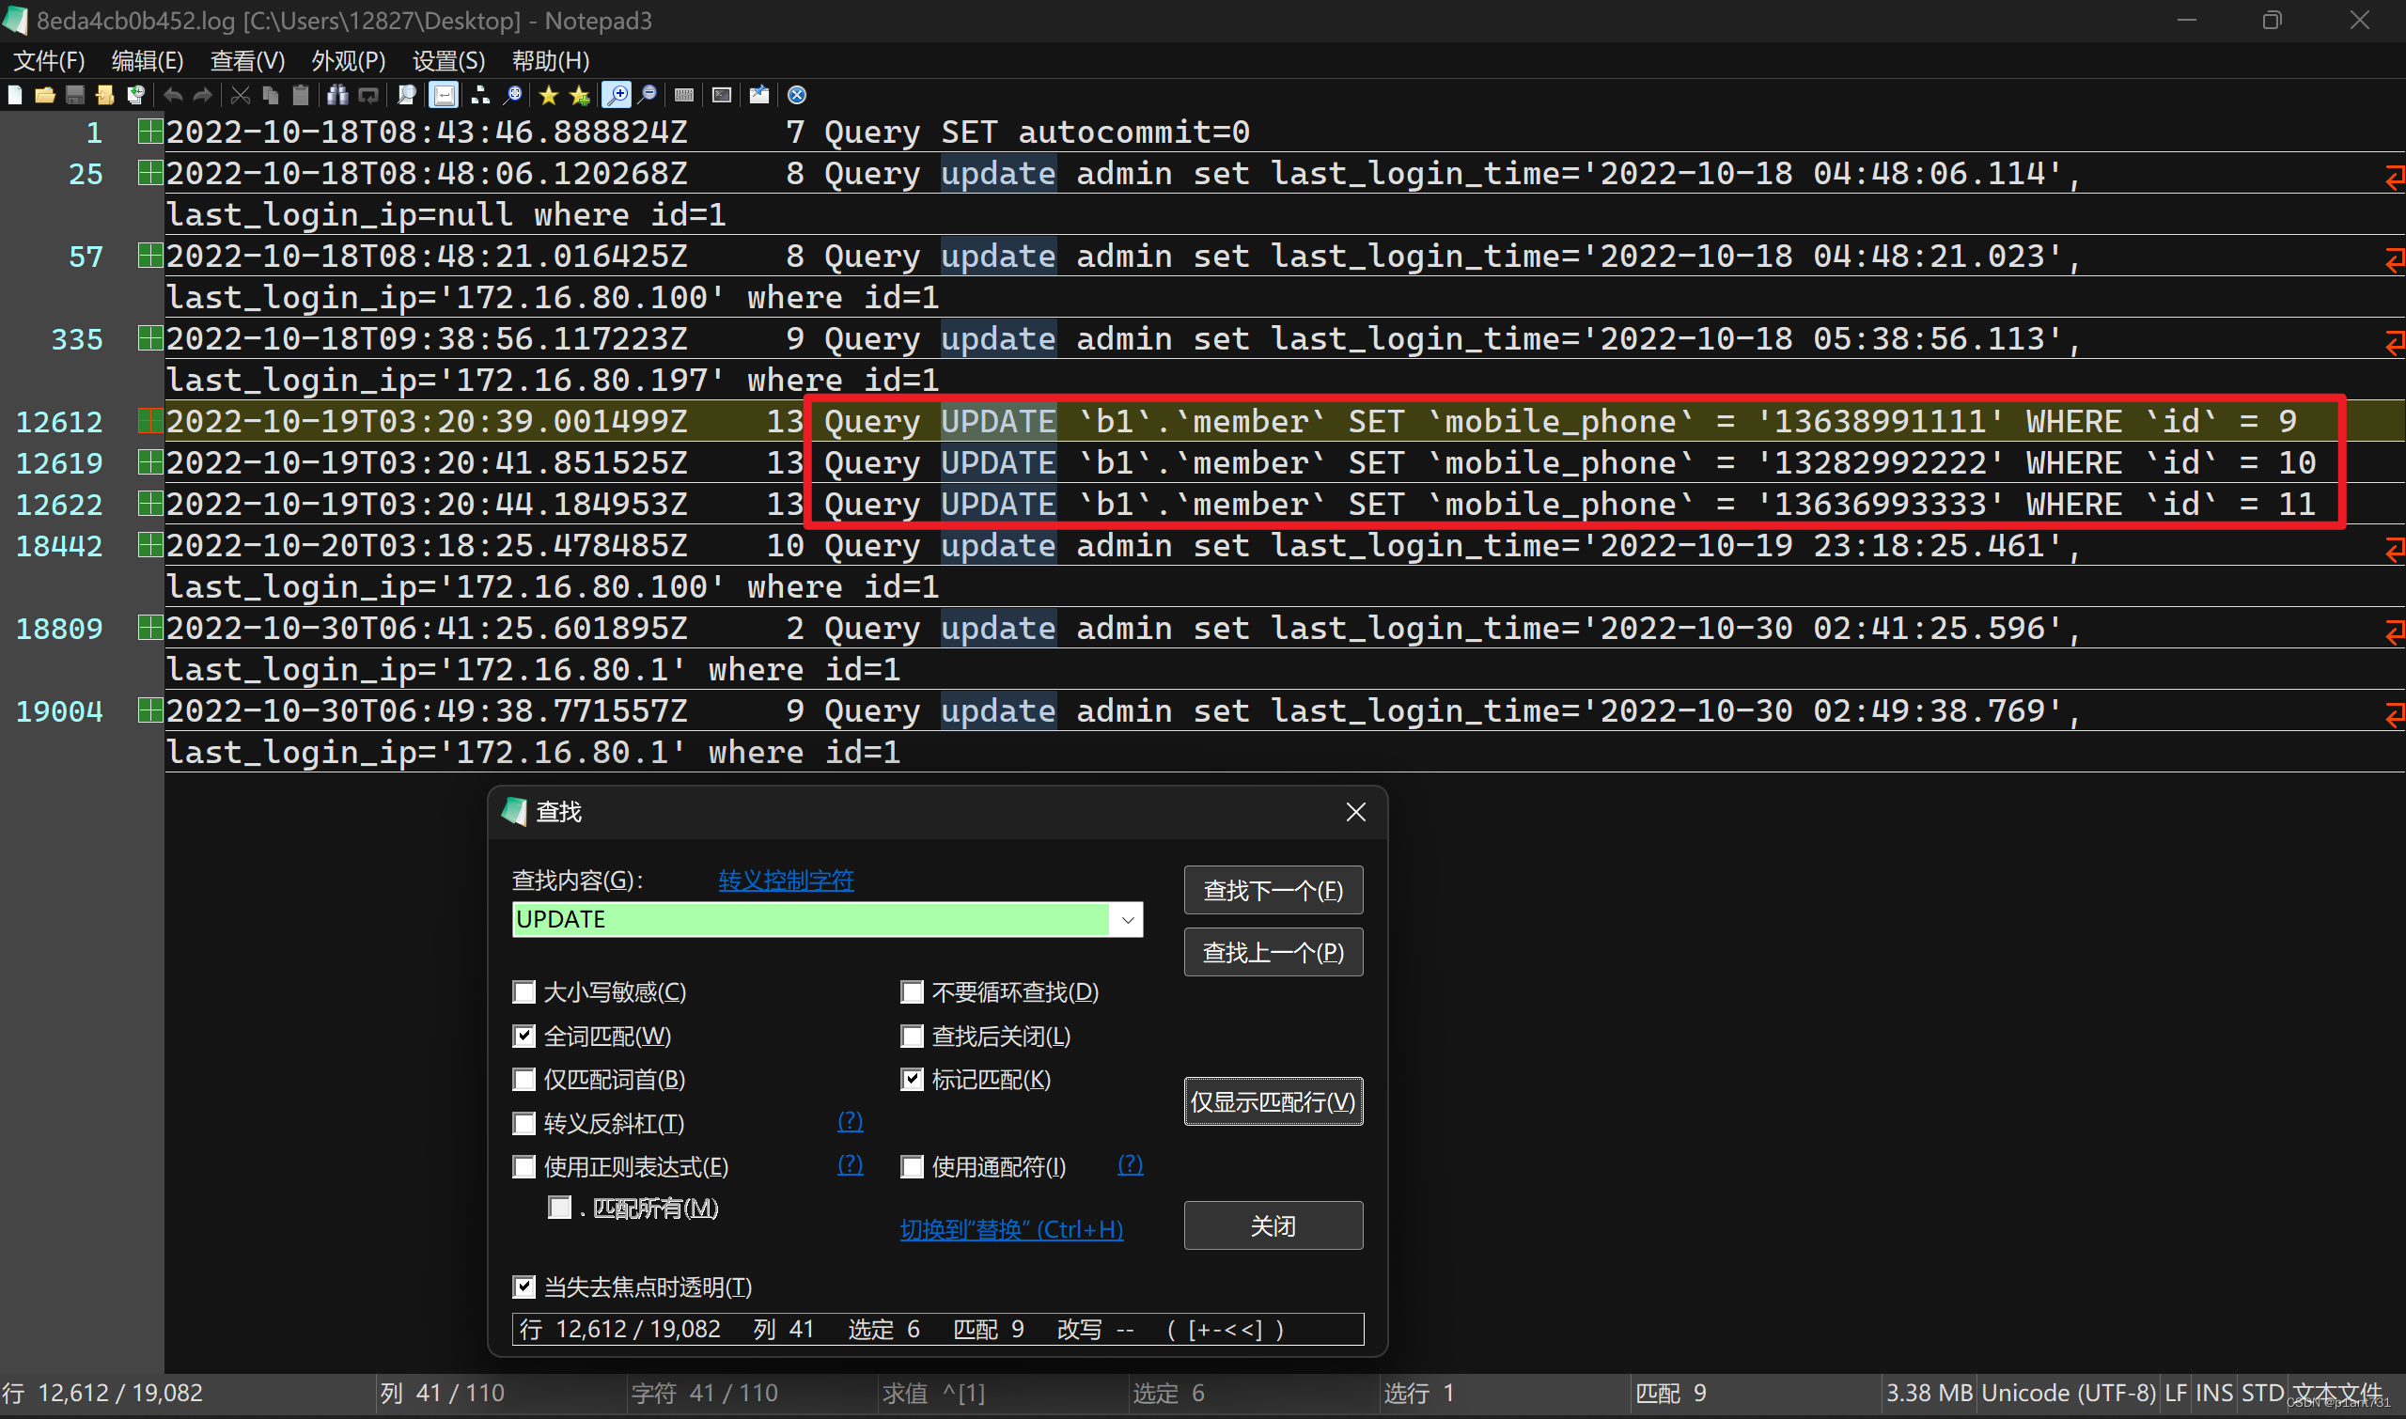Click the Always On Top pin icon
This screenshot has height=1419, width=2406.
[759, 95]
